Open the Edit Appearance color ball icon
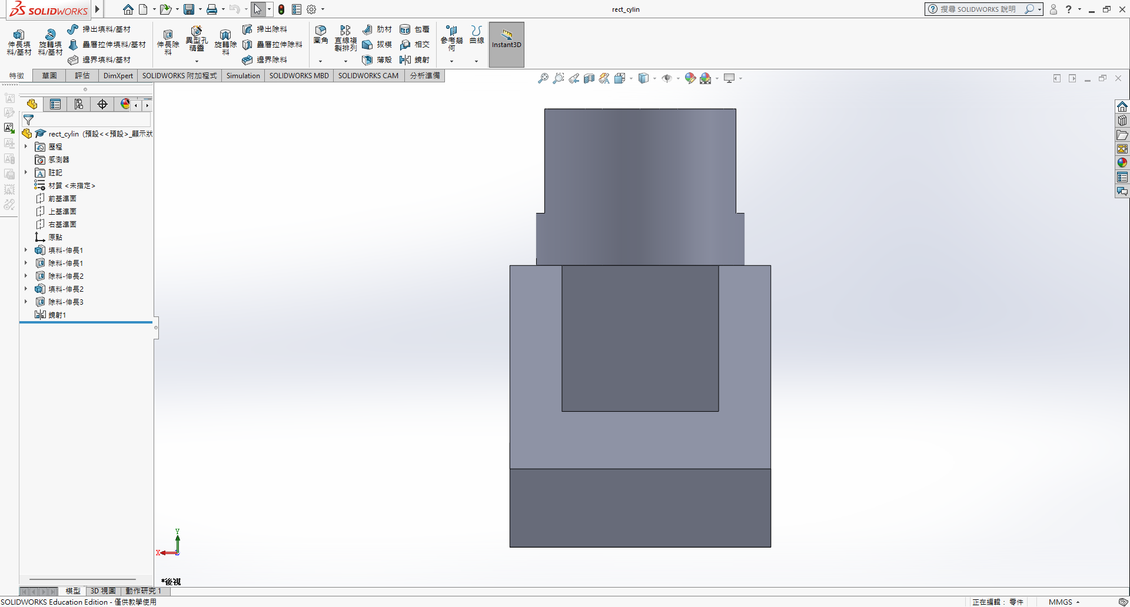The width and height of the screenshot is (1130, 607). point(690,78)
